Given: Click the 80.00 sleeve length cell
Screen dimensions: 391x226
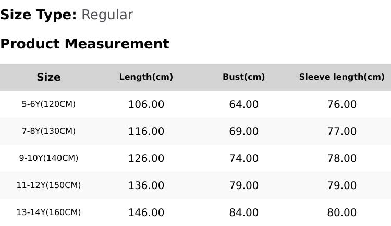Looking at the screenshot, I should 341,212.
